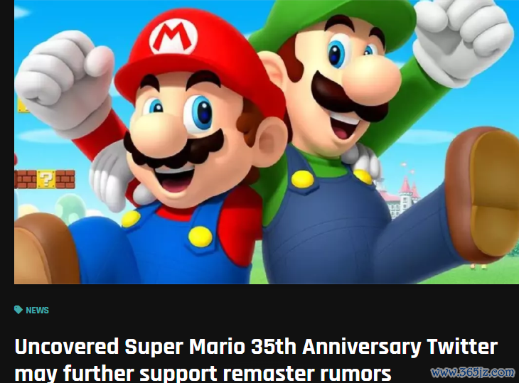Click the teal tag icon beside NEWS
This screenshot has height=383, width=519.
18,310
